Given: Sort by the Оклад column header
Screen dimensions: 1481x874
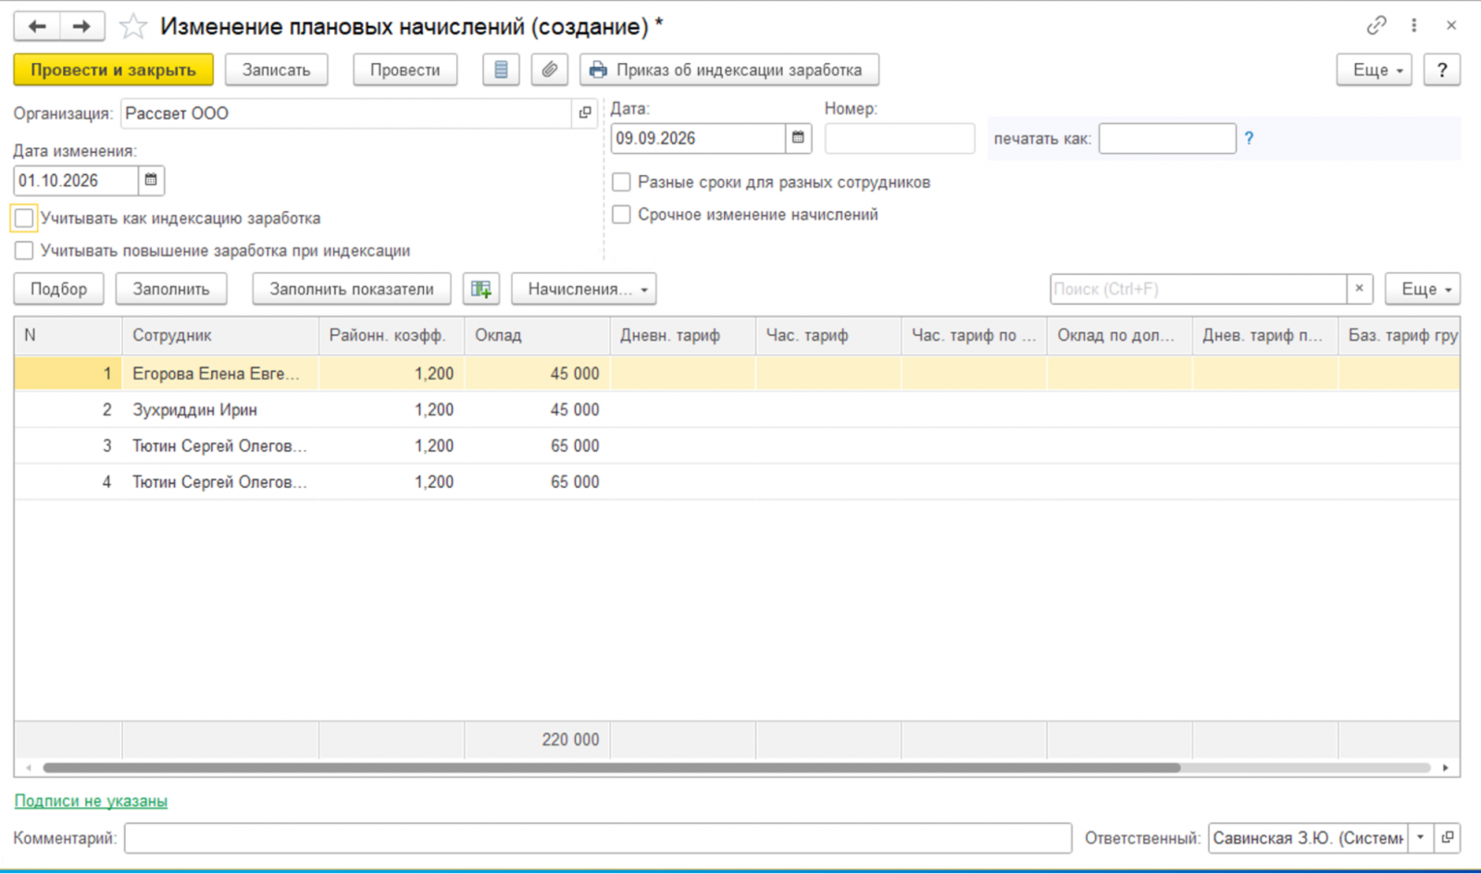Looking at the screenshot, I should point(537,335).
